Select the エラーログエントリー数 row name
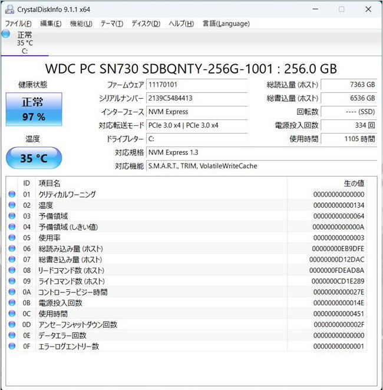This screenshot has height=390, width=383. point(68,346)
